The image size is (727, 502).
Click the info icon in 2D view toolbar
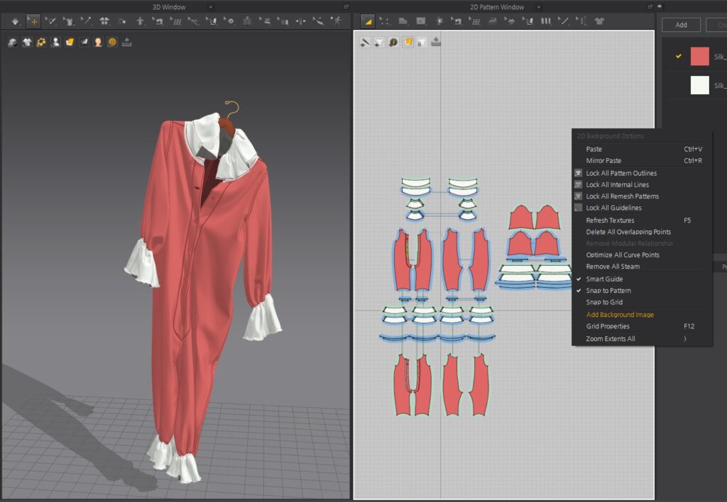click(x=393, y=43)
